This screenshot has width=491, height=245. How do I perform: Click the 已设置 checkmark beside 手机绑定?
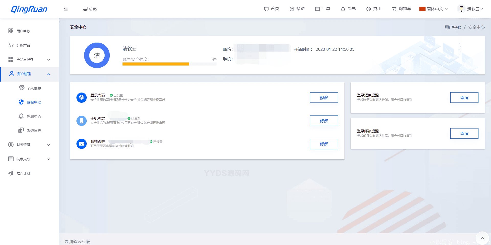129,118
